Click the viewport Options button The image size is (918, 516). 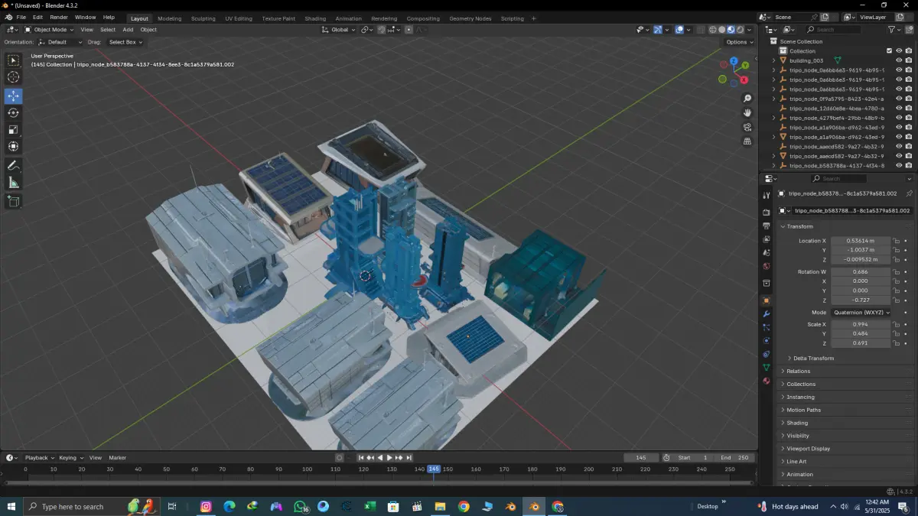tap(738, 42)
